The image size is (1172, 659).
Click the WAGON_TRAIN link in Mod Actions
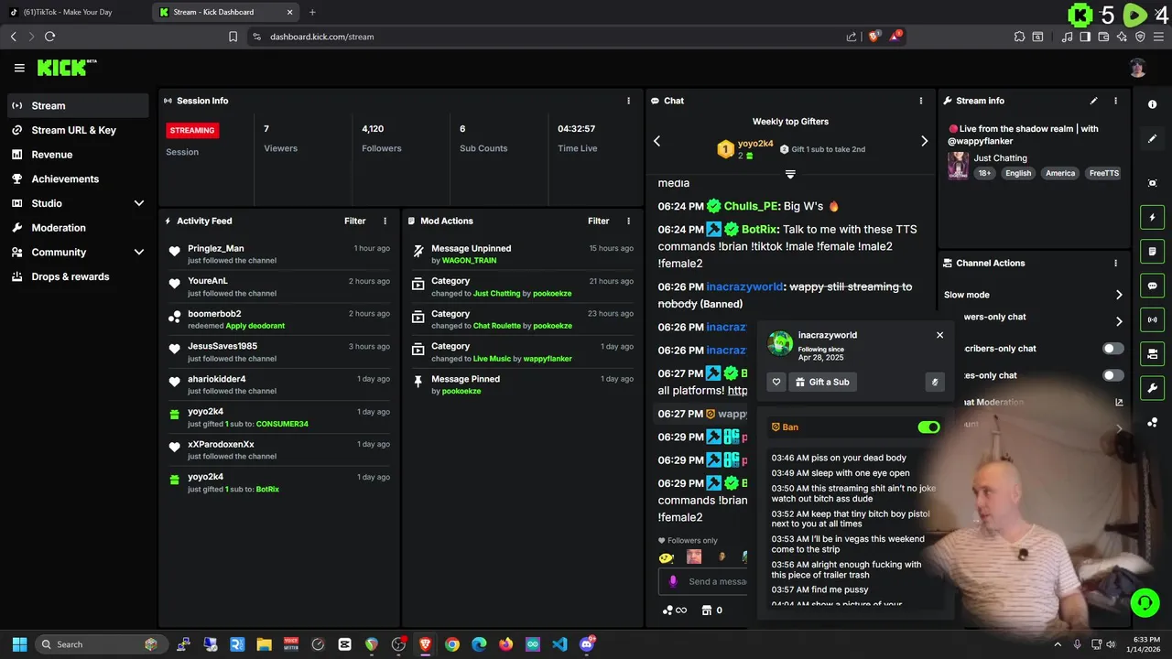click(469, 261)
